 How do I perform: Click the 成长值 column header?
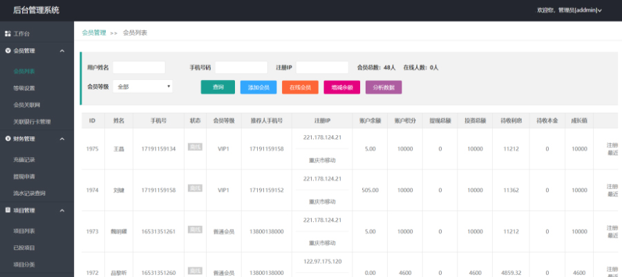click(x=579, y=121)
